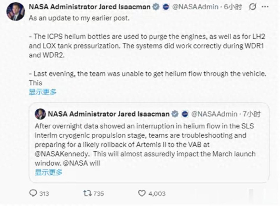
Task: Click the small avatar in the quoted post
Action: pyautogui.click(x=40, y=114)
